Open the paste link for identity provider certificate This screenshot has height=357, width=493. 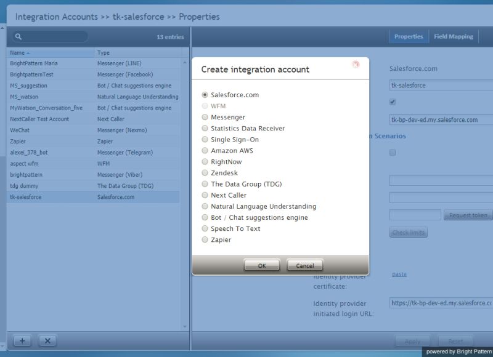pos(398,274)
